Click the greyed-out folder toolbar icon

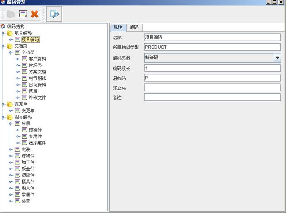(11, 15)
